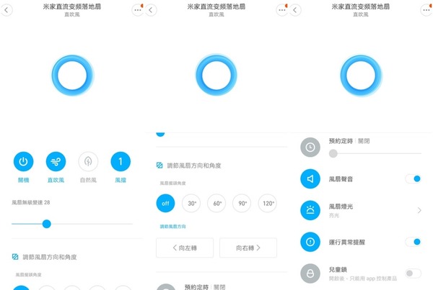Click the 向右轉 turn right button

tap(248, 248)
